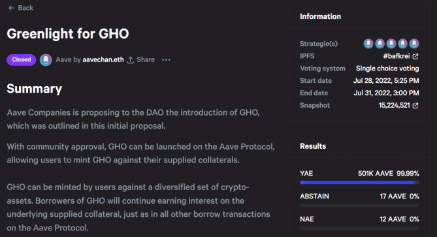Click the third strategy avatar icon
The height and width of the screenshot is (237, 437).
coord(391,44)
